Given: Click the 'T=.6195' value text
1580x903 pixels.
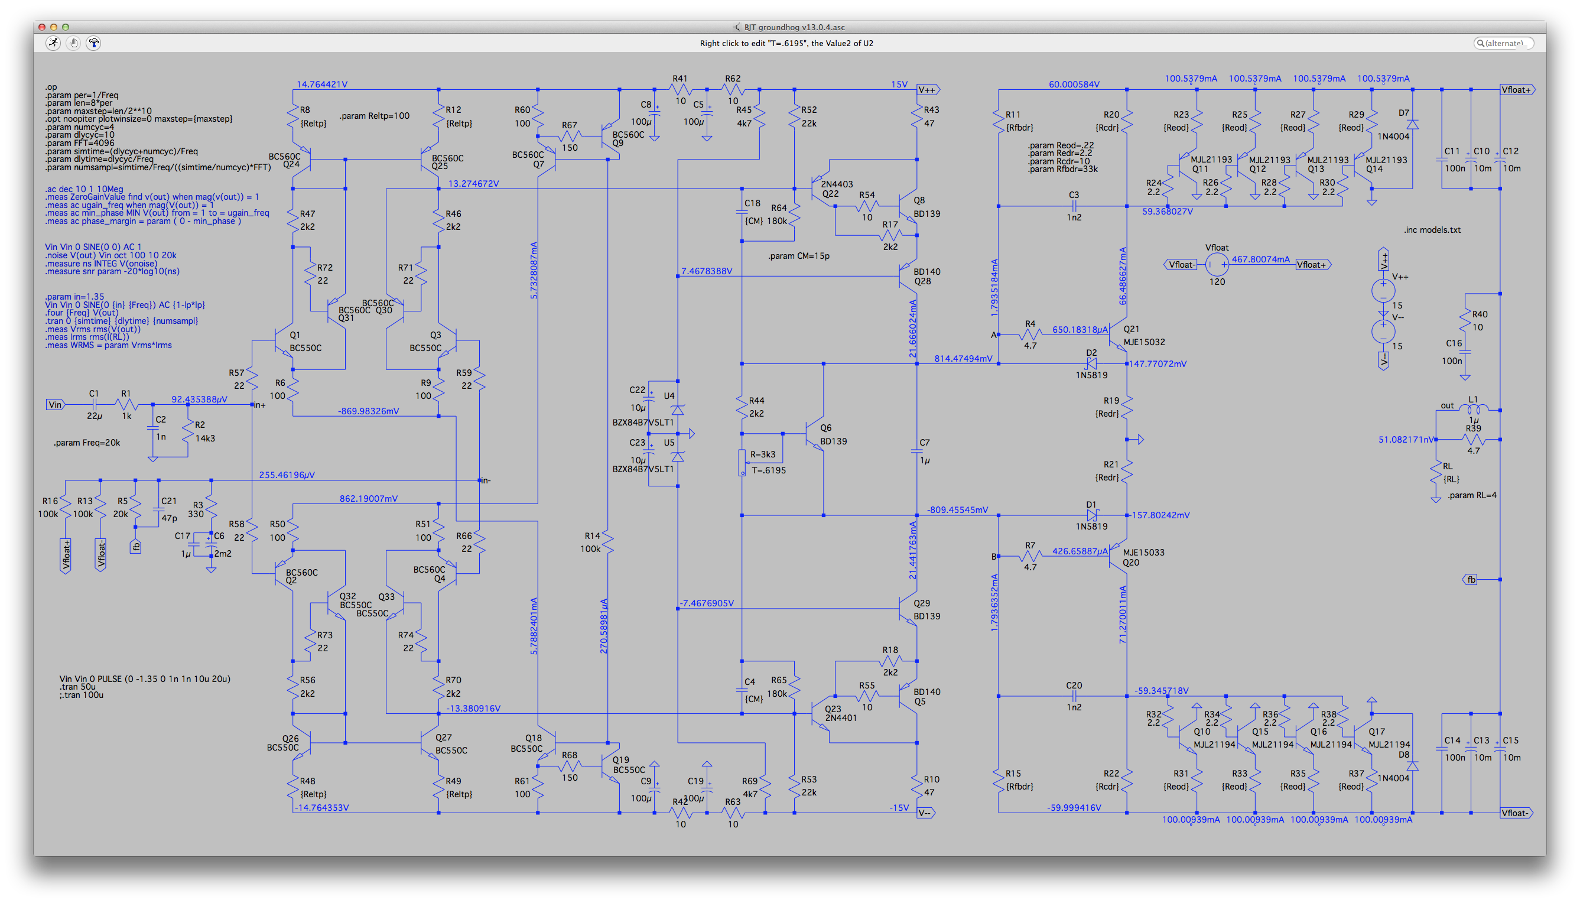Looking at the screenshot, I should (768, 470).
